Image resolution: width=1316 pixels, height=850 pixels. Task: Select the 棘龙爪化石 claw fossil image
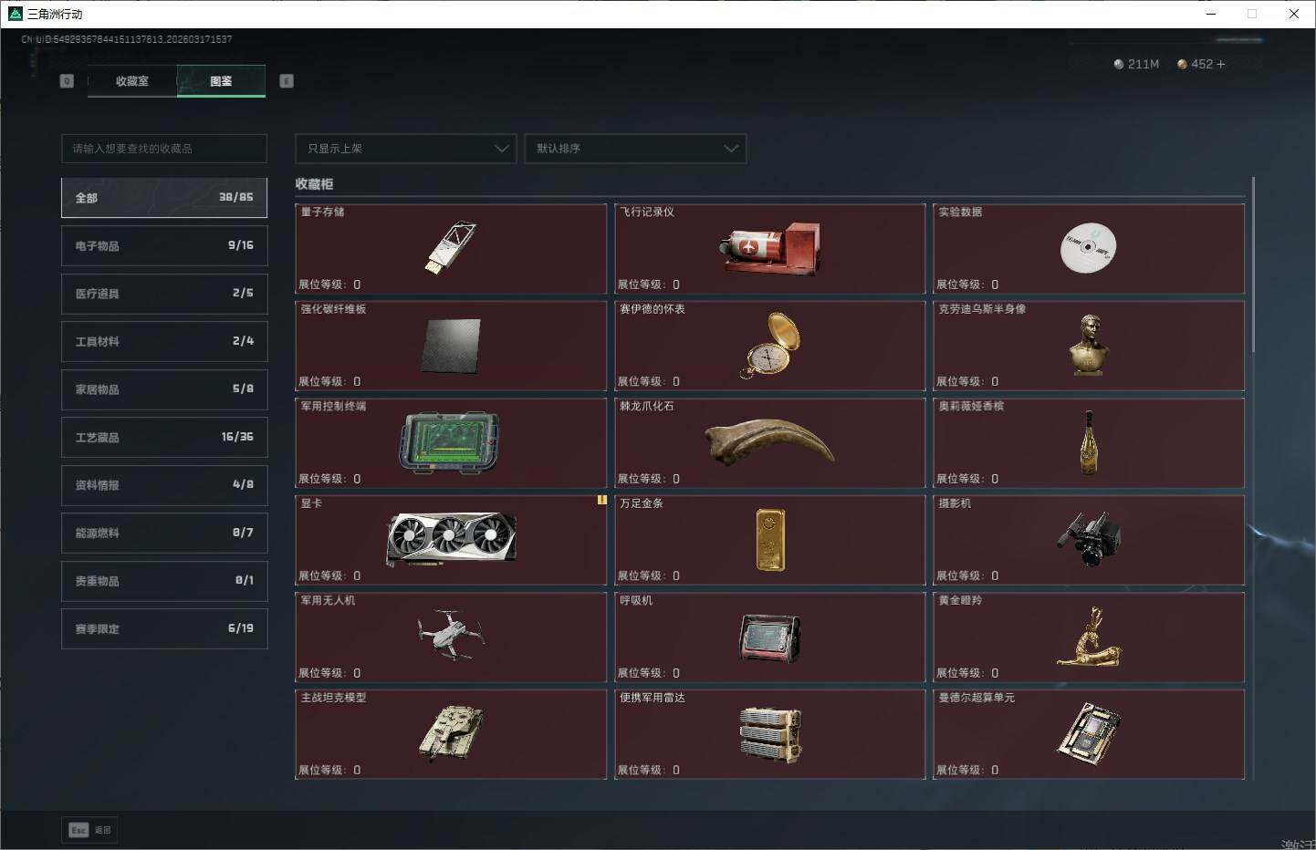click(770, 441)
